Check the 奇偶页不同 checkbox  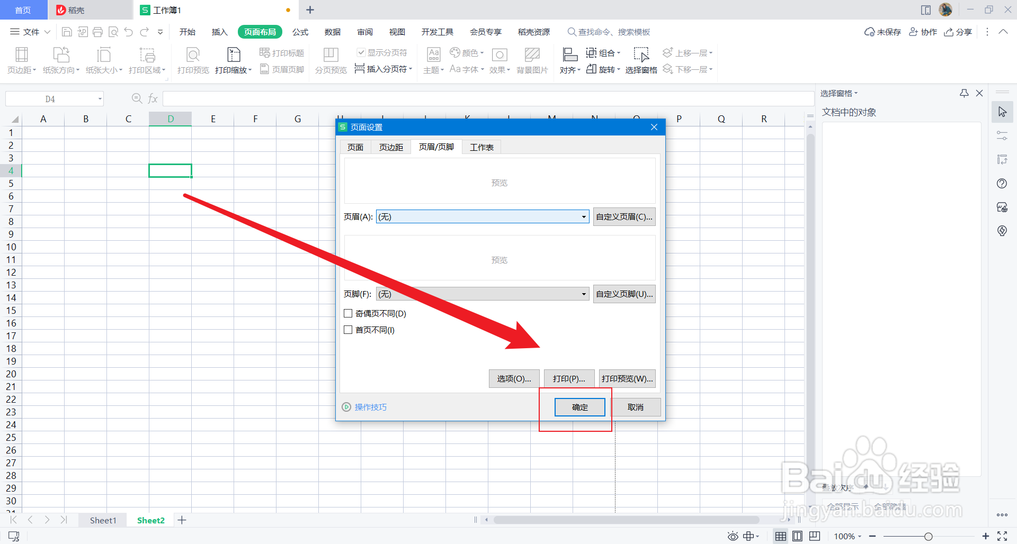coord(348,313)
